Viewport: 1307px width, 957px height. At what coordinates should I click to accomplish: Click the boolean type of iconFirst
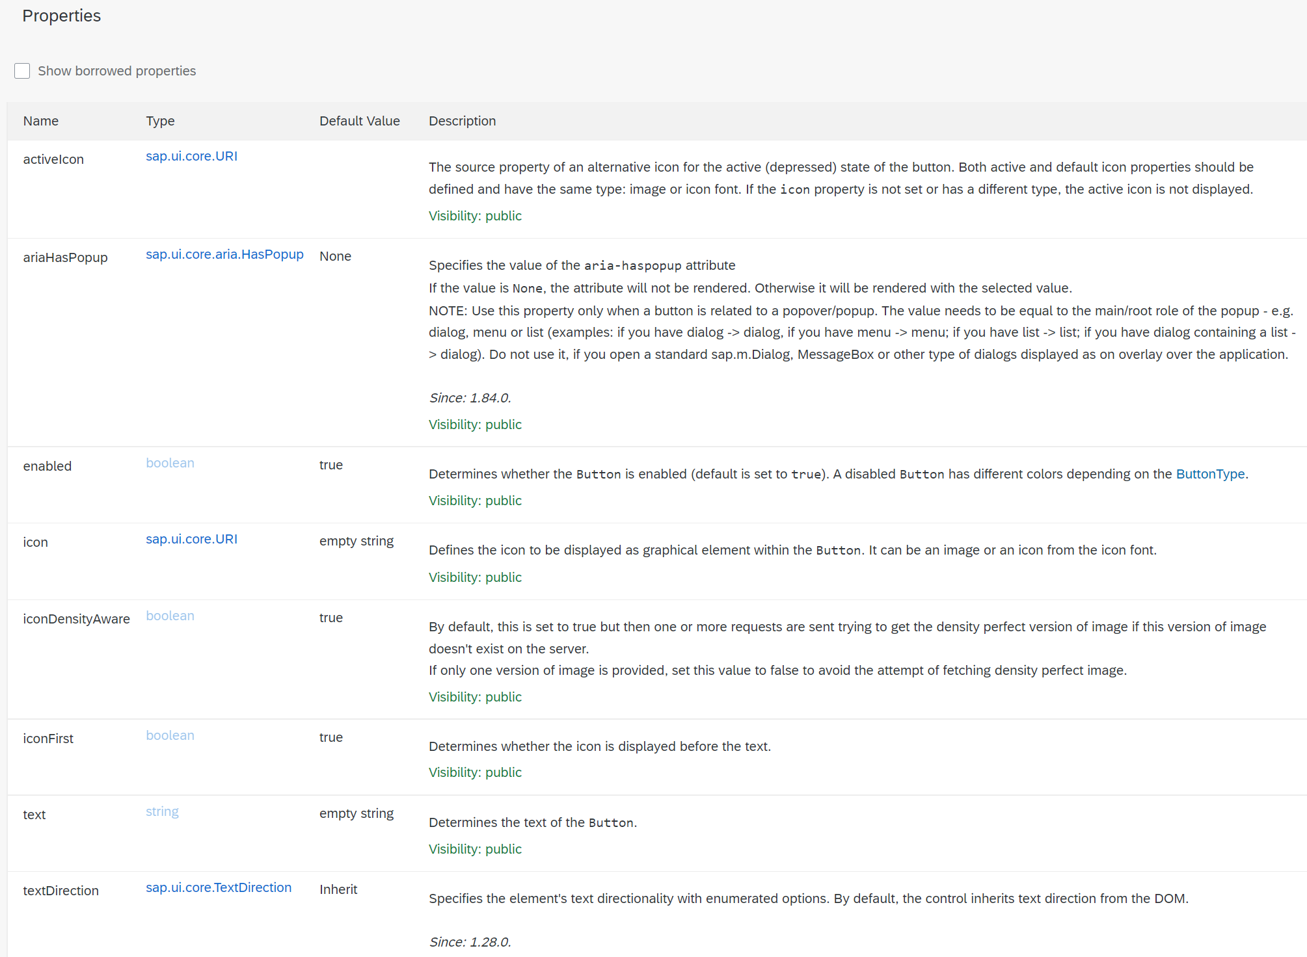click(170, 735)
